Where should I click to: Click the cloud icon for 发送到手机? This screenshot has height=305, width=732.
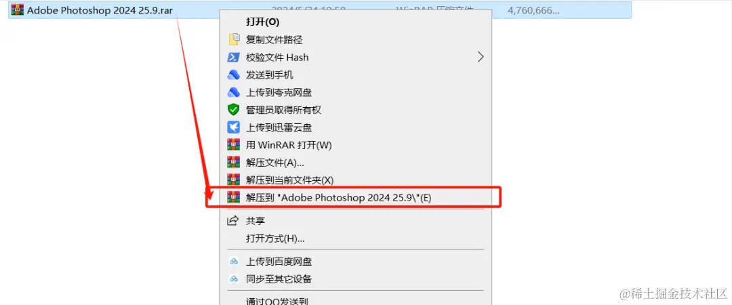click(233, 75)
